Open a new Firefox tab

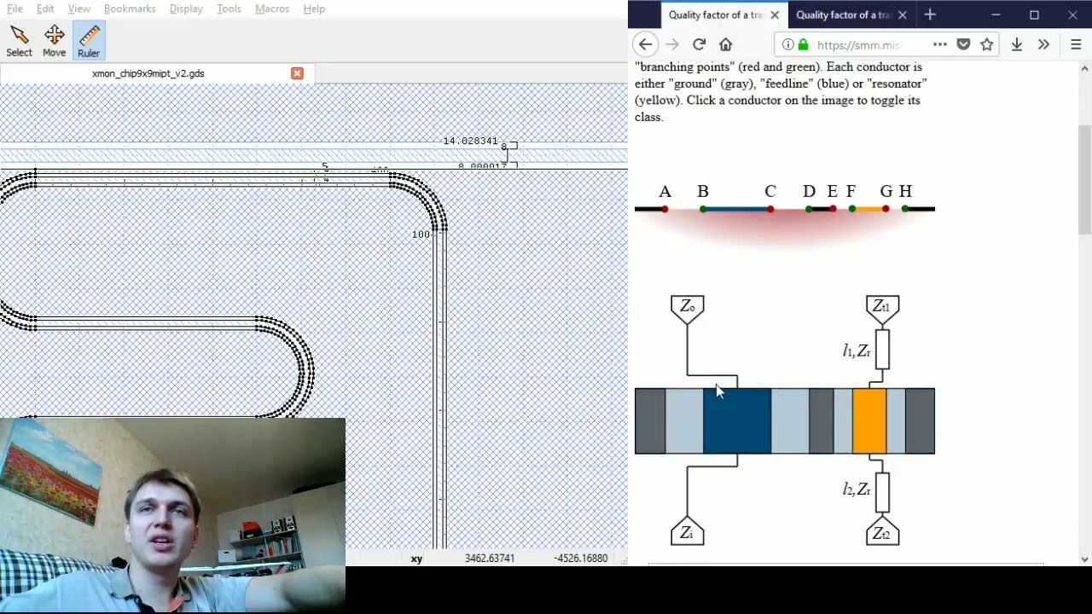click(930, 14)
